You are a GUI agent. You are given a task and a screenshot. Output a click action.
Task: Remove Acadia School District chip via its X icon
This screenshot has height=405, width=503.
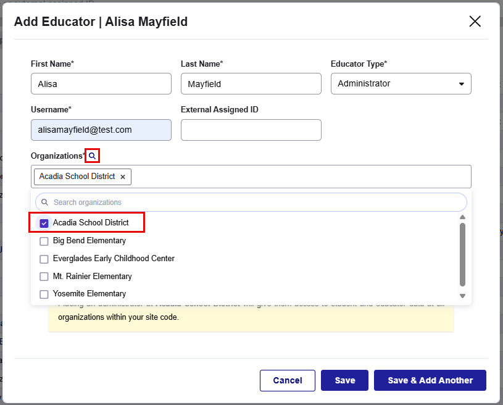pos(123,176)
